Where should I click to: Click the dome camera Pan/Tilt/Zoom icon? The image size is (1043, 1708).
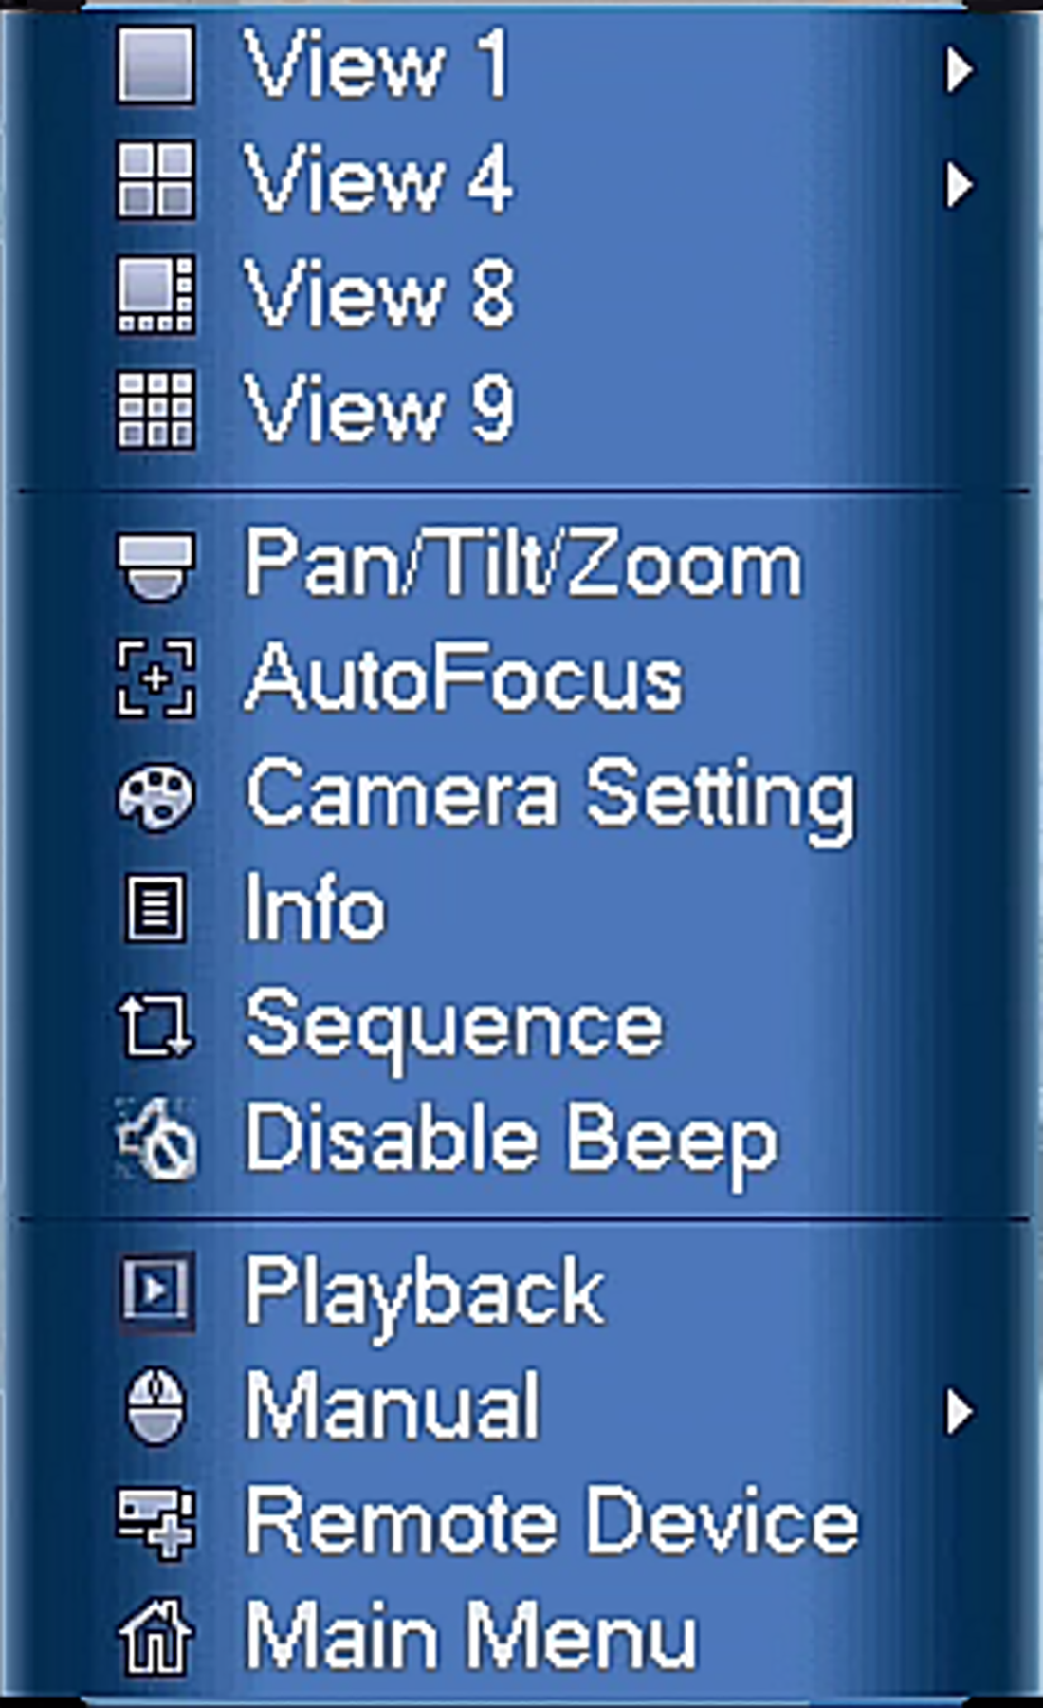156,566
